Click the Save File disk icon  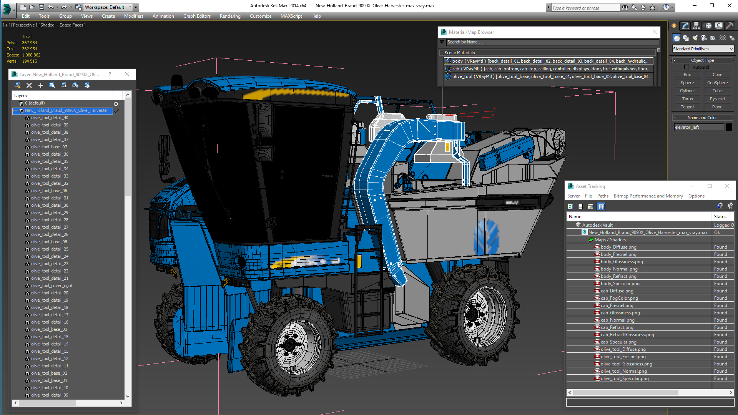click(42, 7)
